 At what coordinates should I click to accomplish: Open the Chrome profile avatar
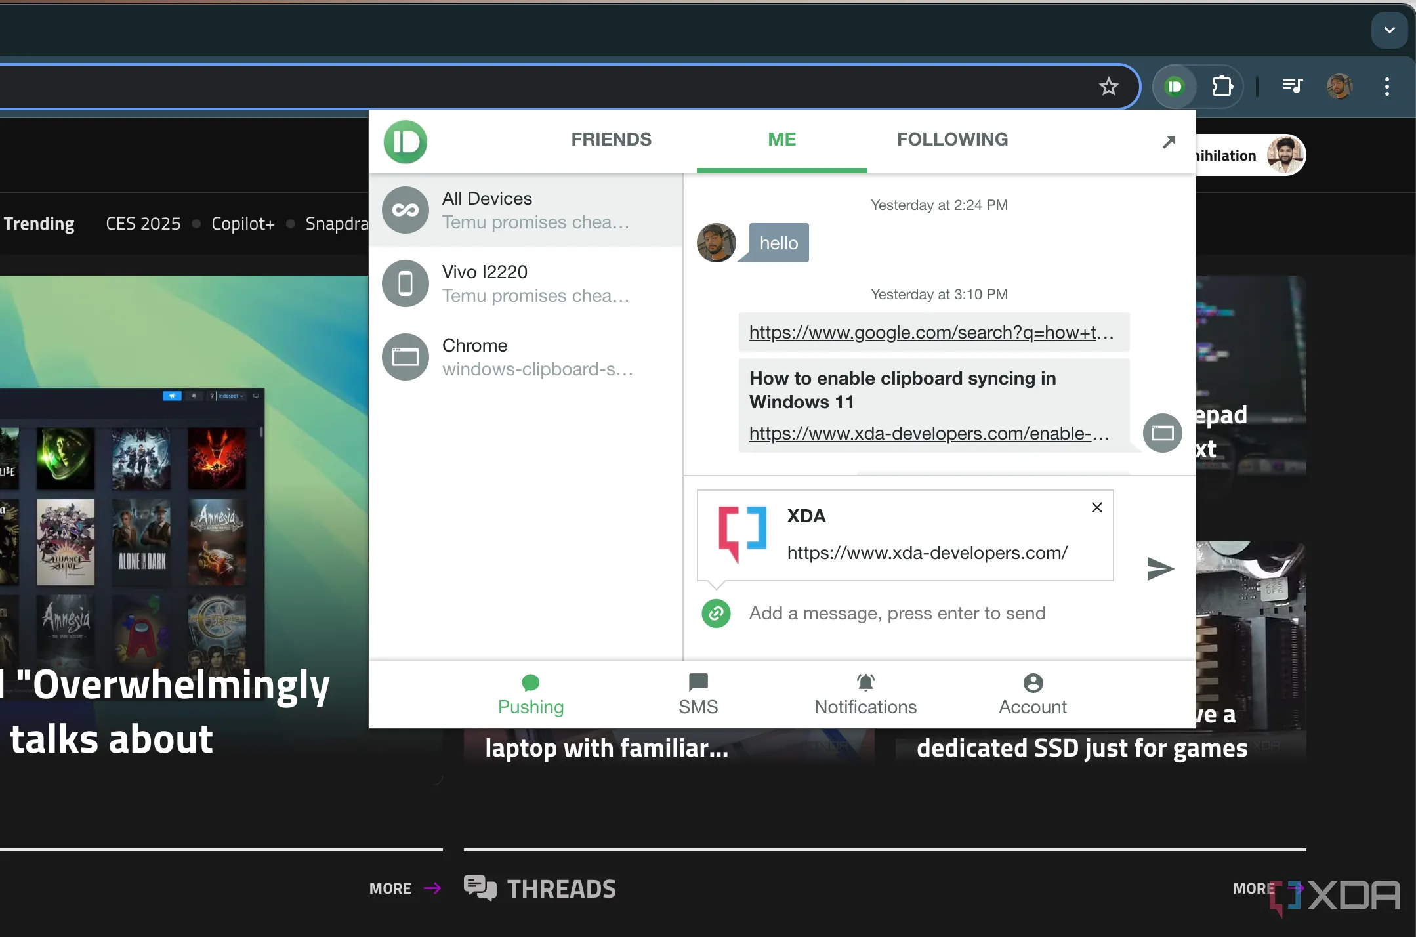tap(1339, 87)
